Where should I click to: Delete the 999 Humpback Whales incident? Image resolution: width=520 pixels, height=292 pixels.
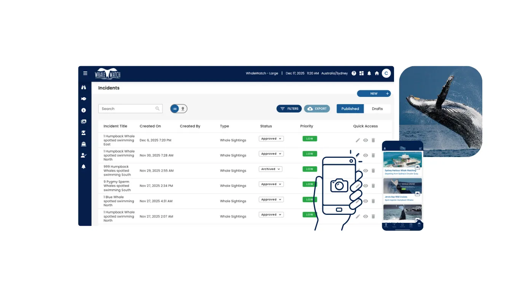[373, 171]
